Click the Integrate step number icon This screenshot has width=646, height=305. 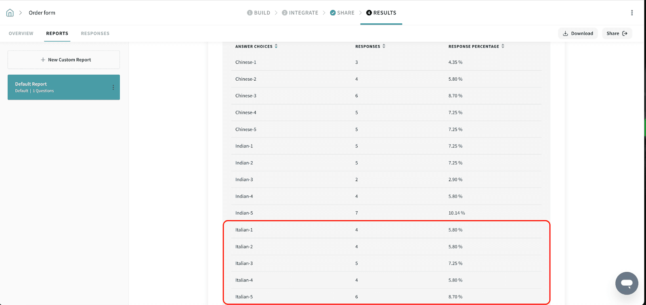coord(285,13)
